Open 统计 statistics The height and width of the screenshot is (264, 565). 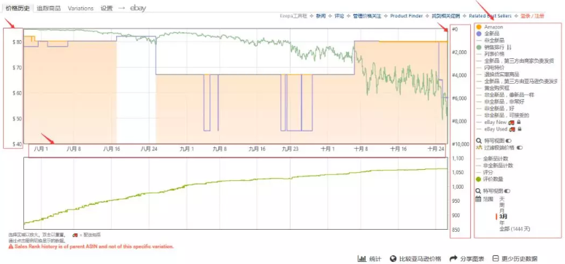pyautogui.click(x=374, y=259)
